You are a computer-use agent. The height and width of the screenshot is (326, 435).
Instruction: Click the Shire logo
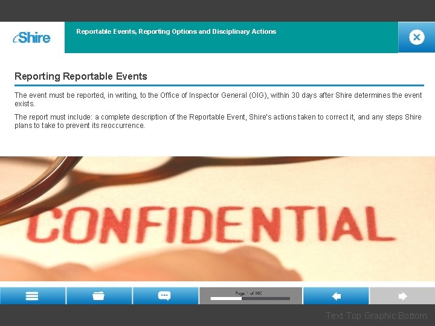(32, 37)
